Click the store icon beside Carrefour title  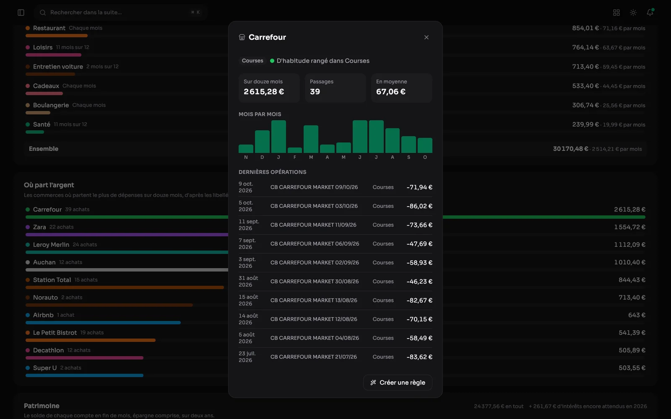[x=242, y=37]
